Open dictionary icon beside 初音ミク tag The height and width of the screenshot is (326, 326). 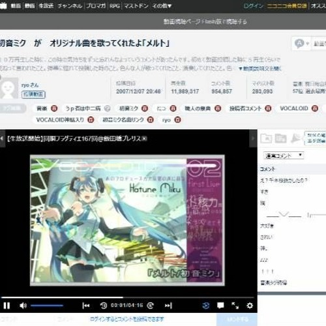(145, 108)
